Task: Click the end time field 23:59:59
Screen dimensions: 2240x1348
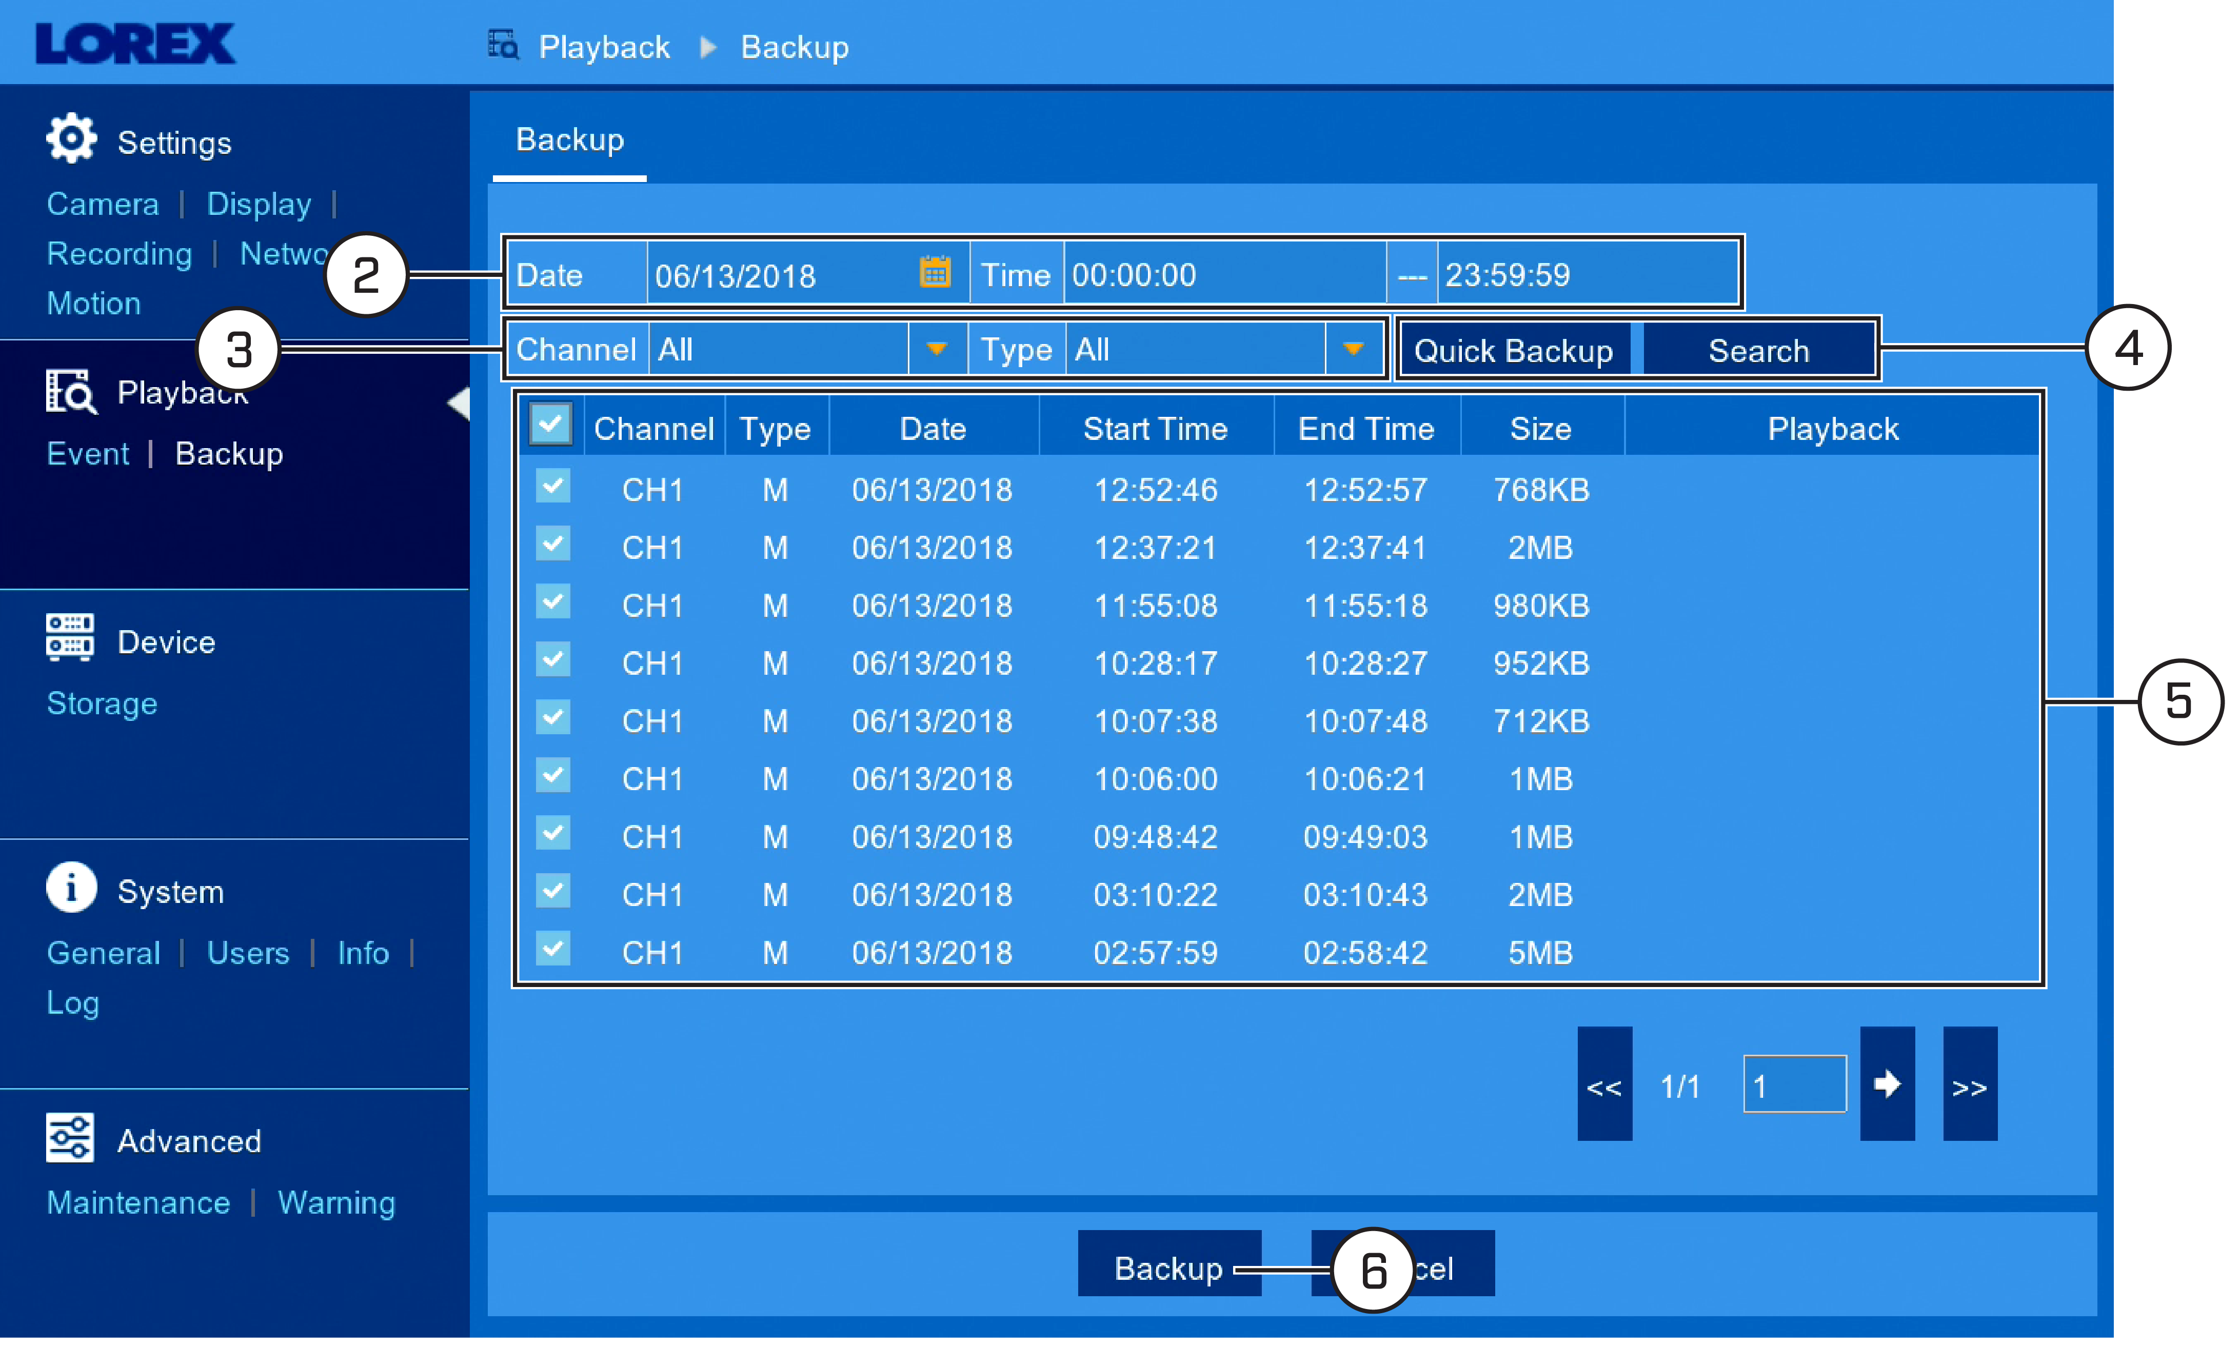Action: pos(1587,273)
